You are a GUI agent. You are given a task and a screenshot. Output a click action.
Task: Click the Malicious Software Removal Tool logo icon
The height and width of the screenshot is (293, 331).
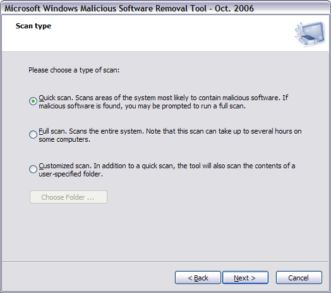310,33
